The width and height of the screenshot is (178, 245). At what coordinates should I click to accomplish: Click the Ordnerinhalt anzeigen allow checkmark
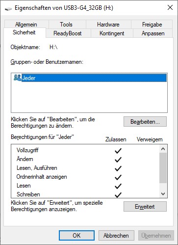pos(118,177)
